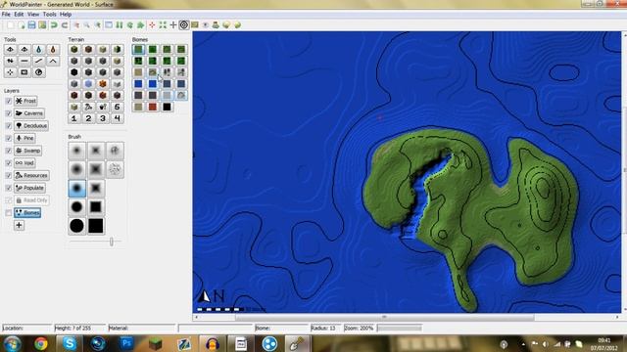Enable the Biomes layer checkbox
The height and width of the screenshot is (352, 627).
coord(9,213)
